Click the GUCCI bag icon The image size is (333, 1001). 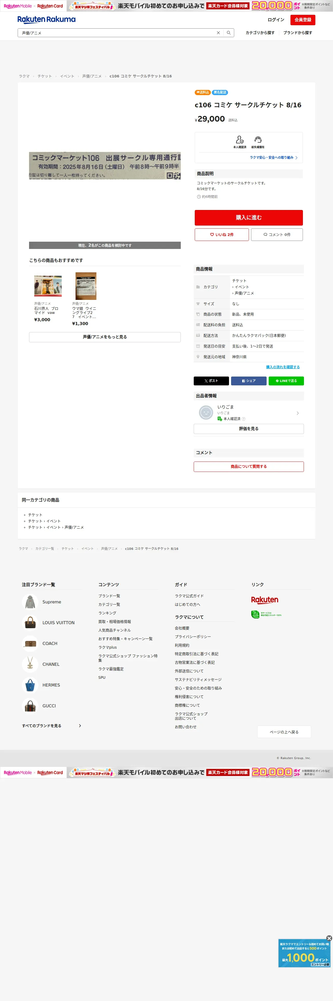tap(30, 706)
